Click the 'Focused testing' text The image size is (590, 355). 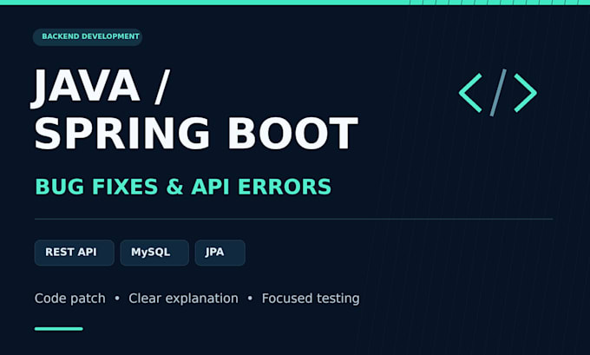(311, 299)
